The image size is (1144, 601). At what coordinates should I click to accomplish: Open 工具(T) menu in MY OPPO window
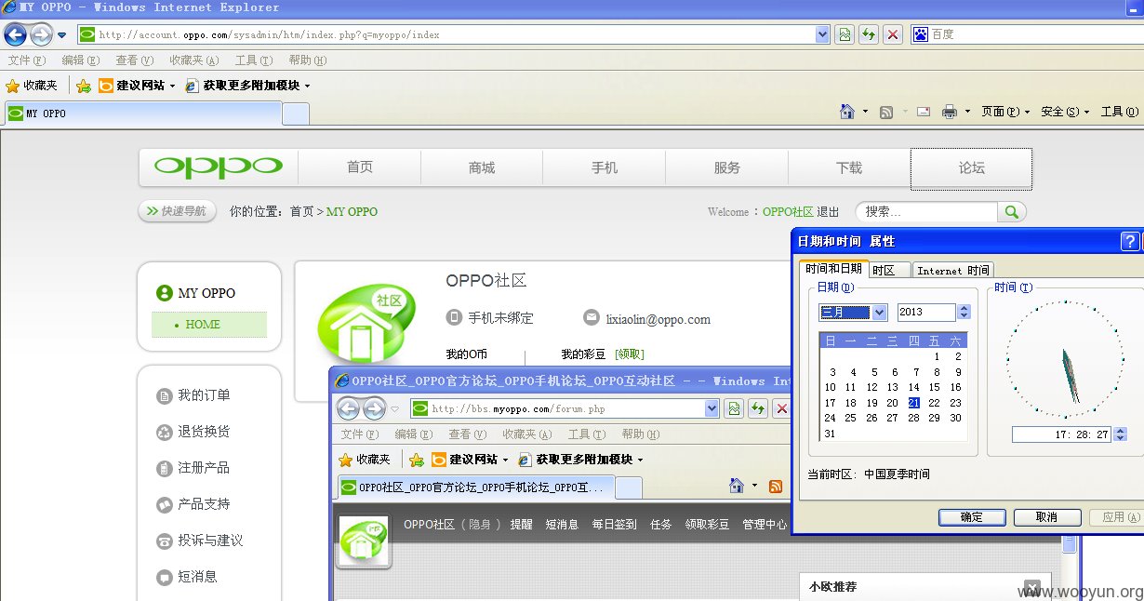[254, 60]
